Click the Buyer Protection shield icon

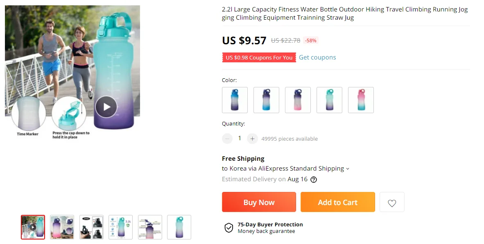[x=228, y=228]
